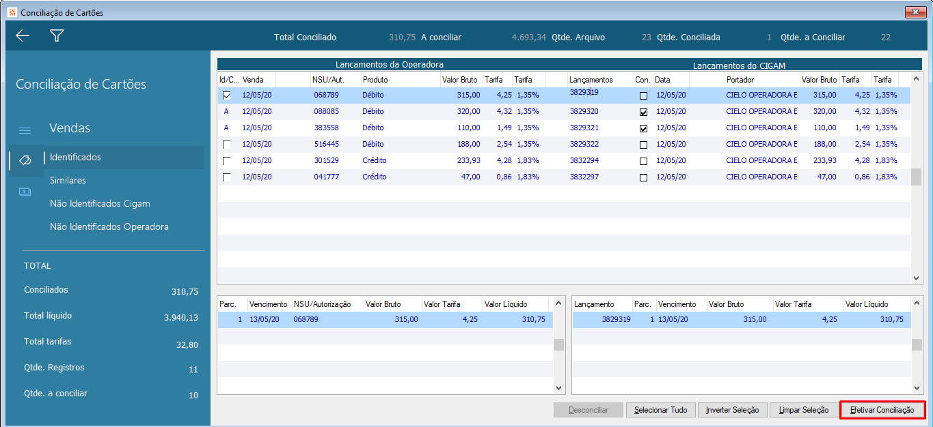Select the card sales tag icon
The image size is (933, 427).
tap(25, 160)
